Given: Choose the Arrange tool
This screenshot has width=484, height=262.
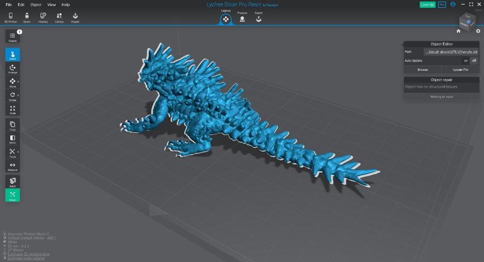Looking at the screenshot, I should click(13, 68).
